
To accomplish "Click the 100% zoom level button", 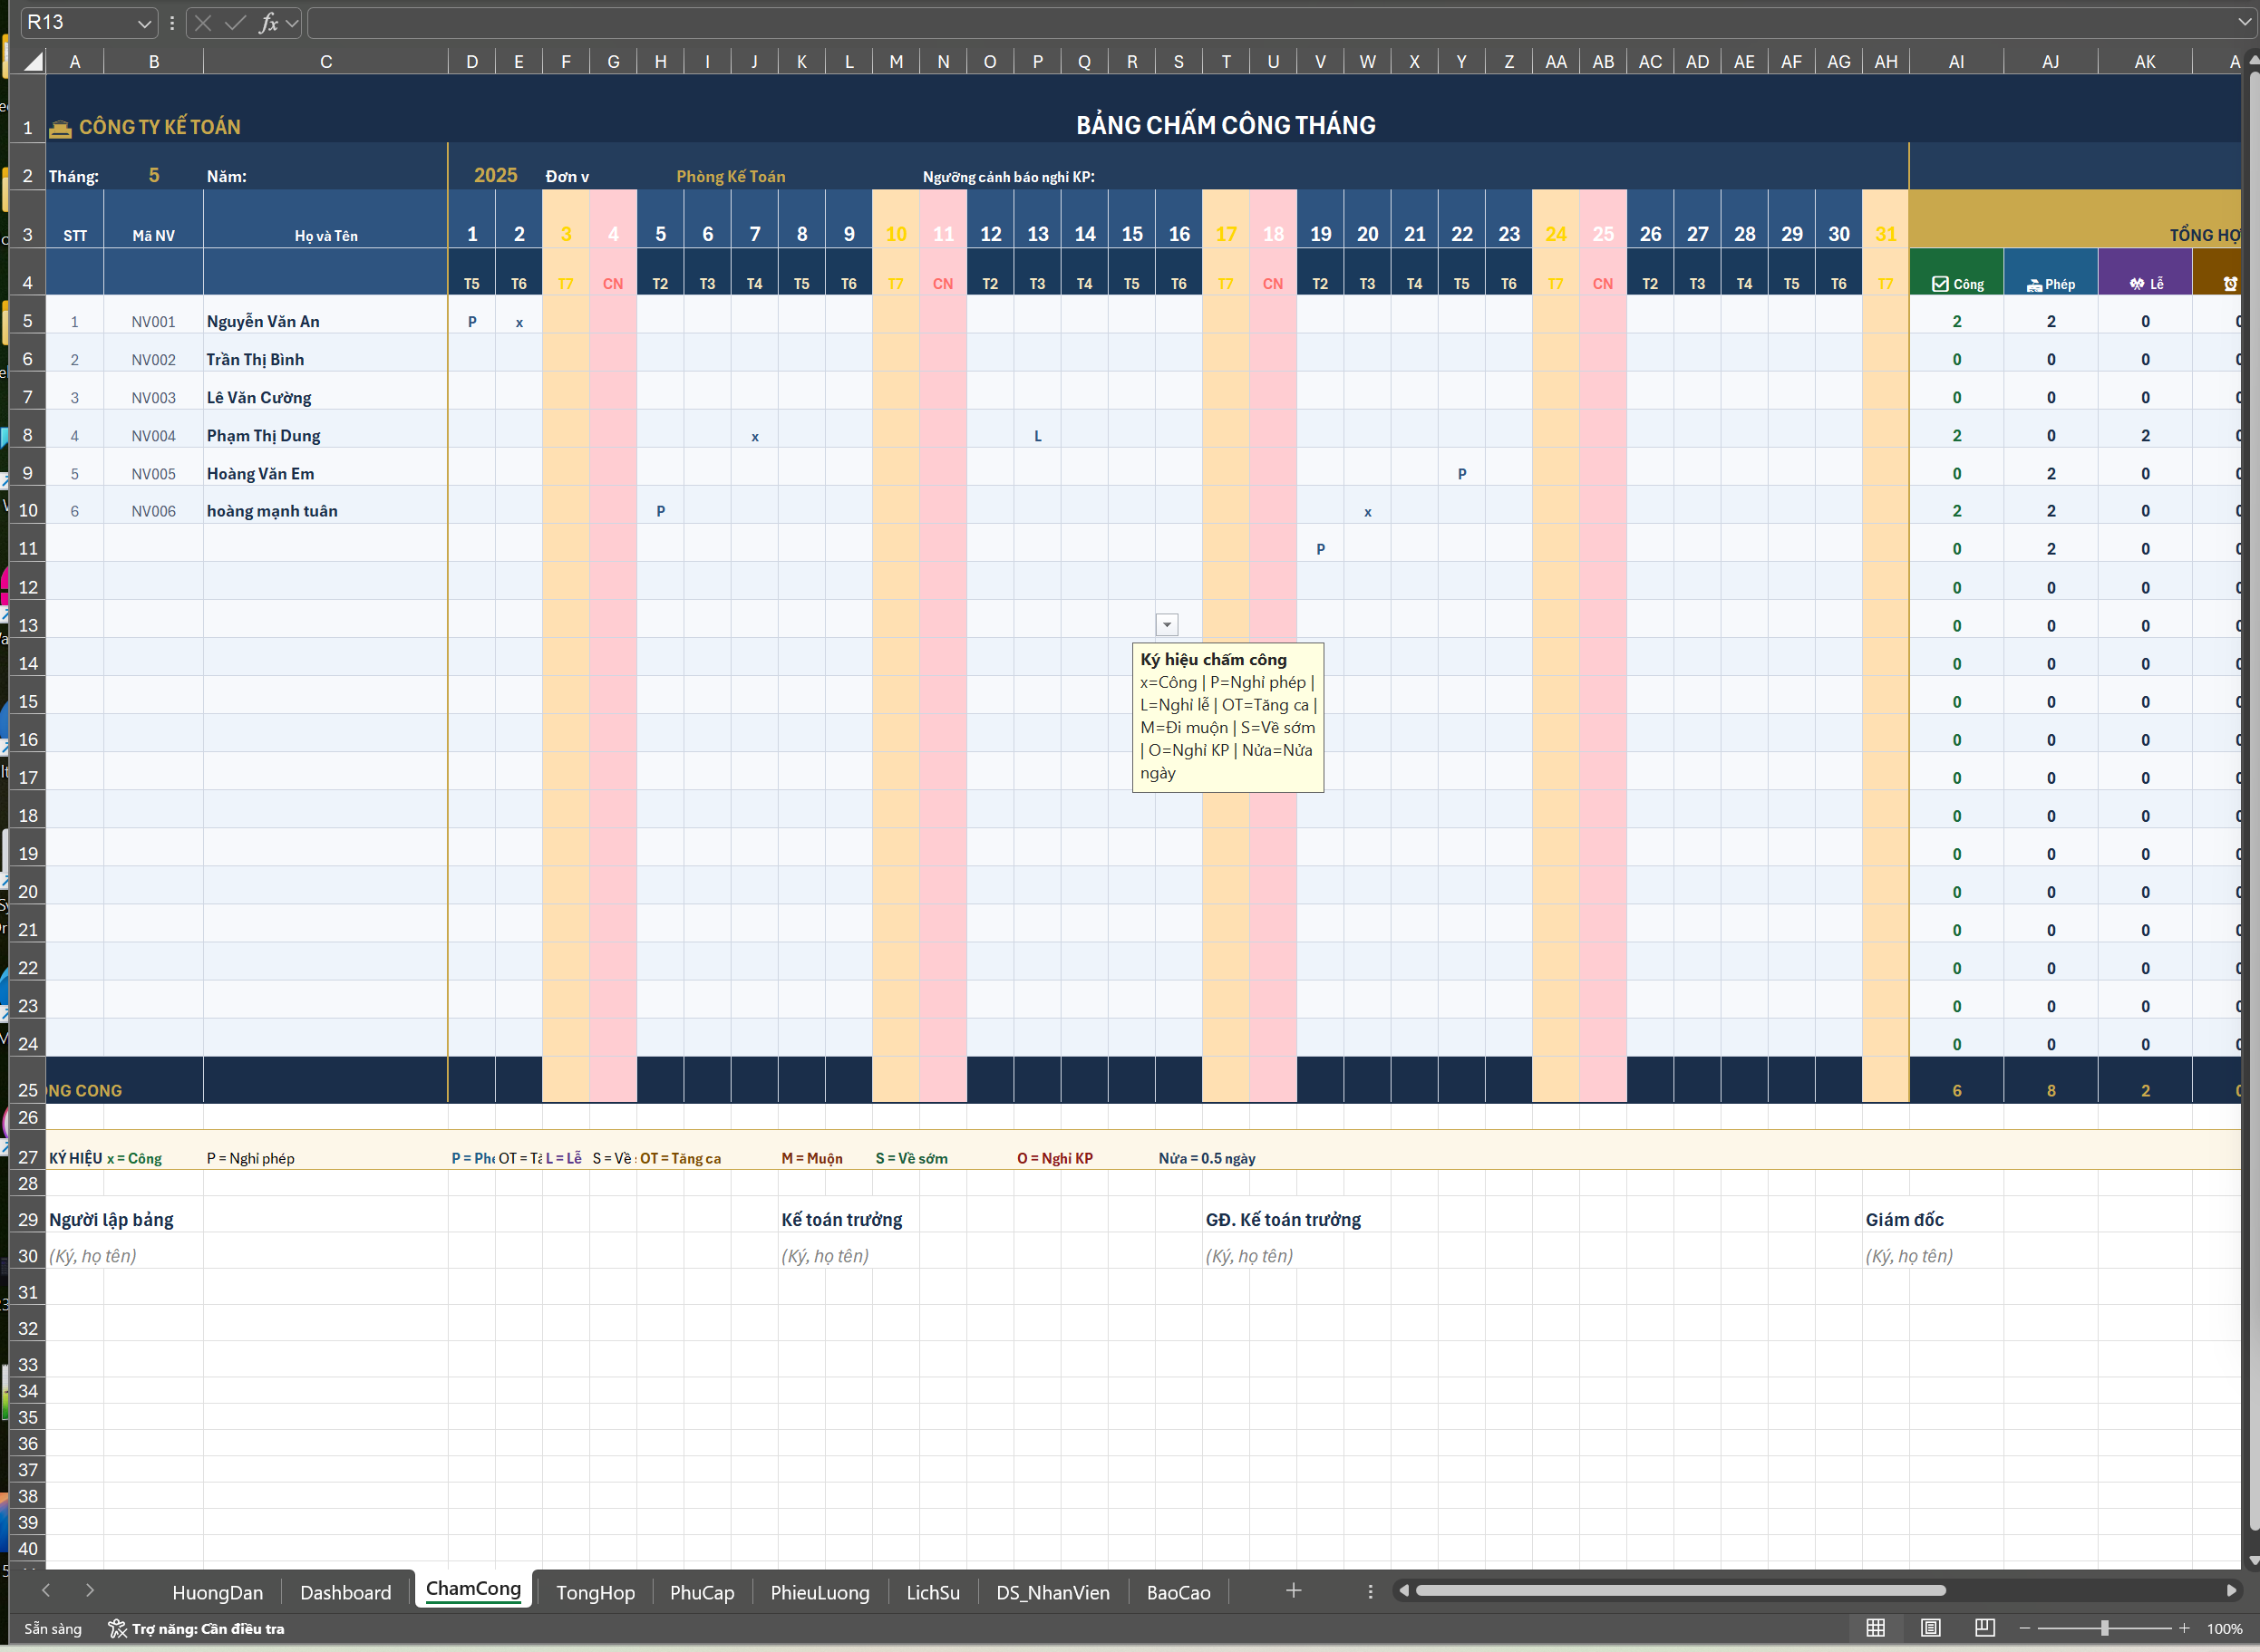I will (x=2224, y=1629).
